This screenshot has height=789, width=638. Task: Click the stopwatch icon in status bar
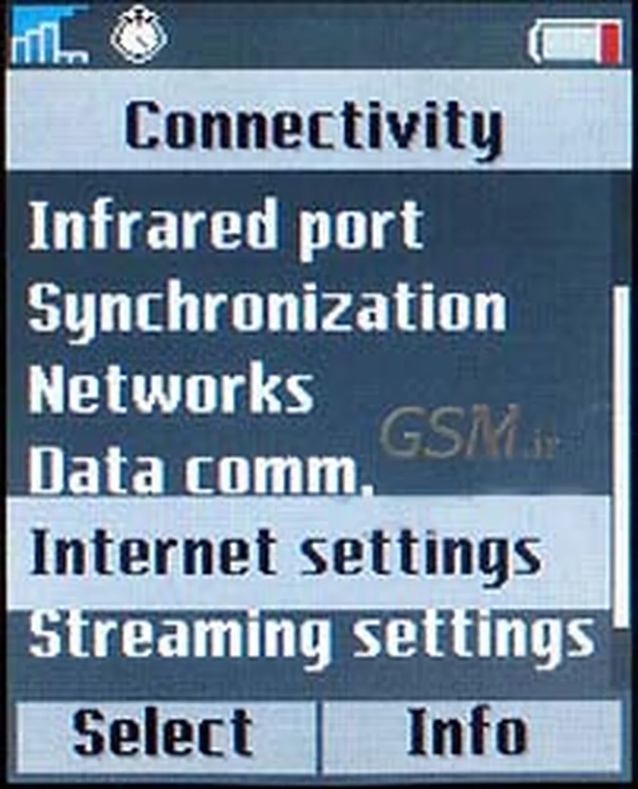[139, 35]
